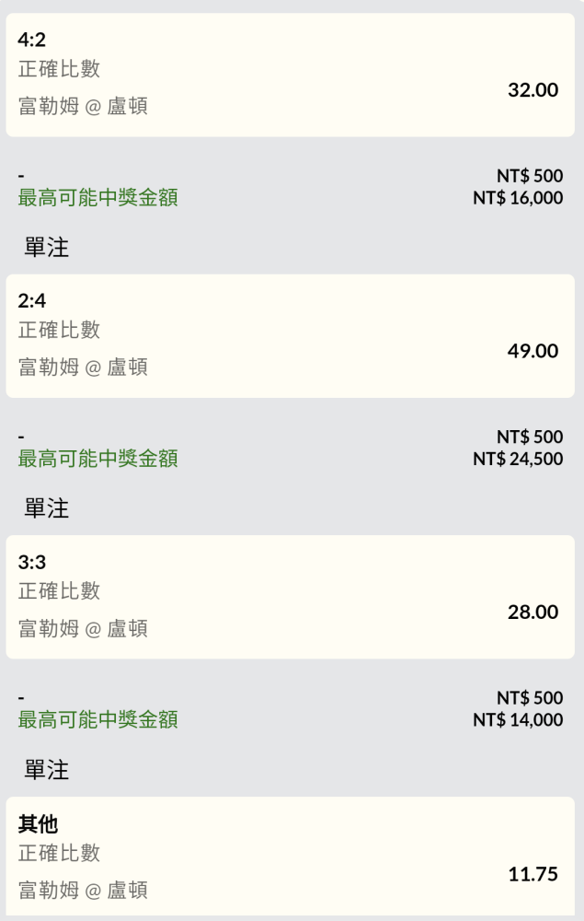
Task: Click the 單注 heading above the 其他 bet
Action: (46, 769)
